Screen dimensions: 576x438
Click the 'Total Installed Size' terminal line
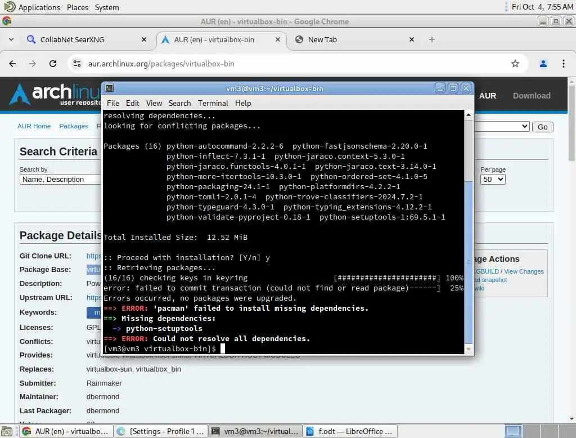click(x=175, y=238)
